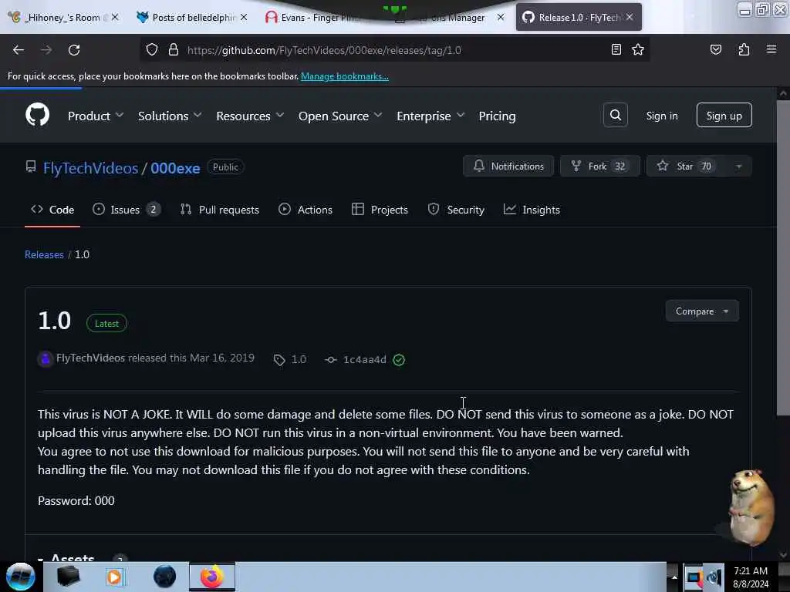Viewport: 790px width, 592px height.
Task: Expand the Resources menu
Action: pos(250,116)
